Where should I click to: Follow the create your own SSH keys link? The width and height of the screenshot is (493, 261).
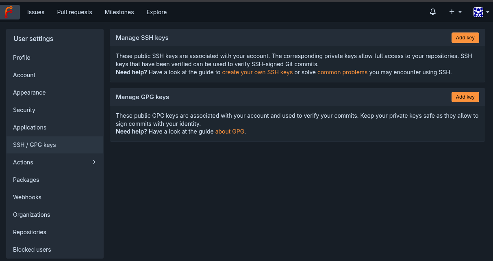pyautogui.click(x=257, y=72)
